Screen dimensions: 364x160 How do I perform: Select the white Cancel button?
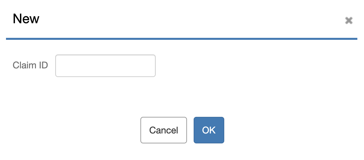point(164,130)
